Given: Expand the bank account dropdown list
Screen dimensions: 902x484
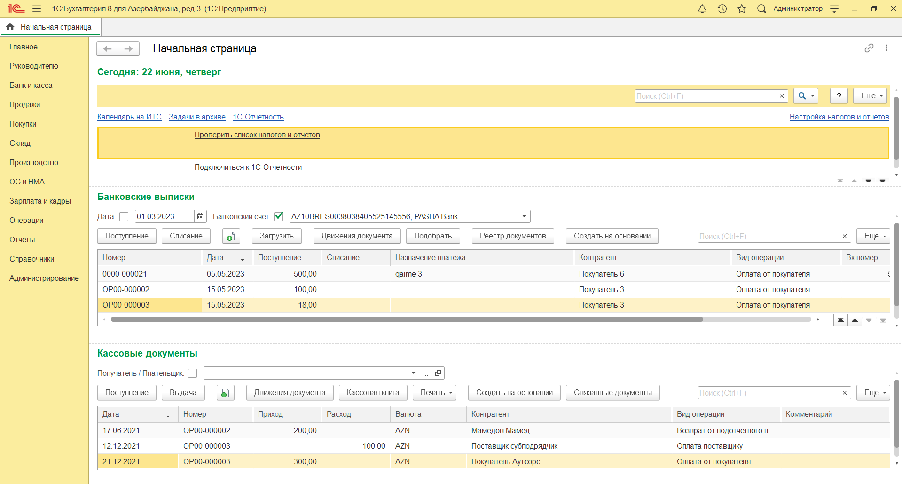Looking at the screenshot, I should pos(524,216).
